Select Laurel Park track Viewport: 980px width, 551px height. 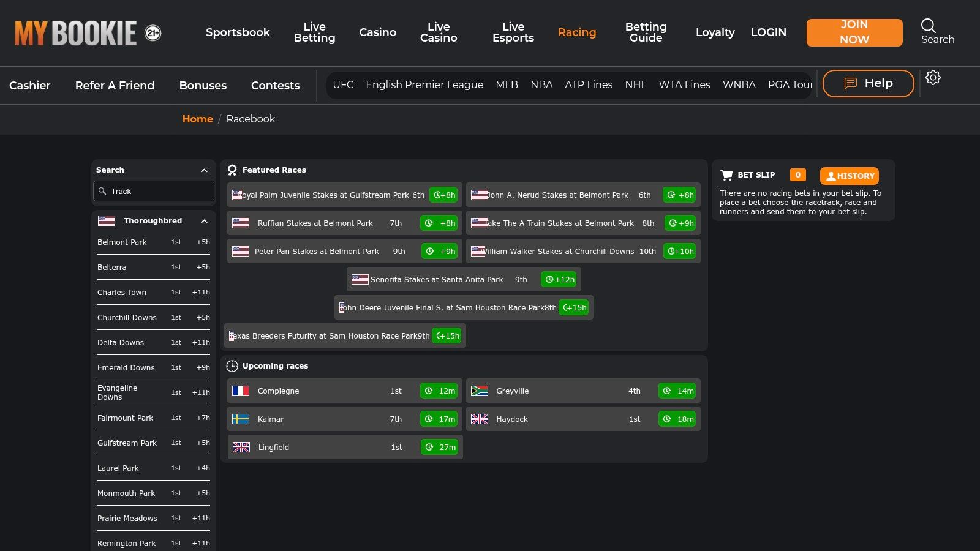click(x=154, y=468)
